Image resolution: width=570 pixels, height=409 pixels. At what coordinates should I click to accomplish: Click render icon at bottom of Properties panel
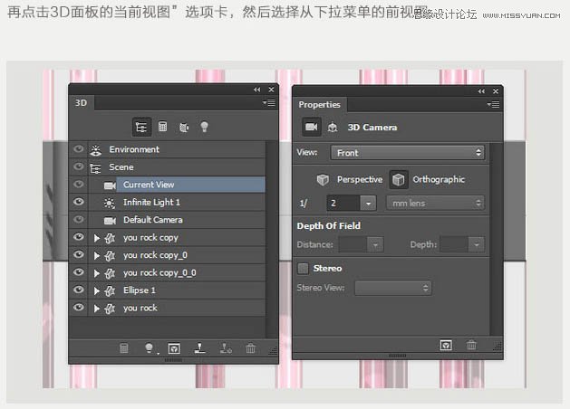pos(446,345)
